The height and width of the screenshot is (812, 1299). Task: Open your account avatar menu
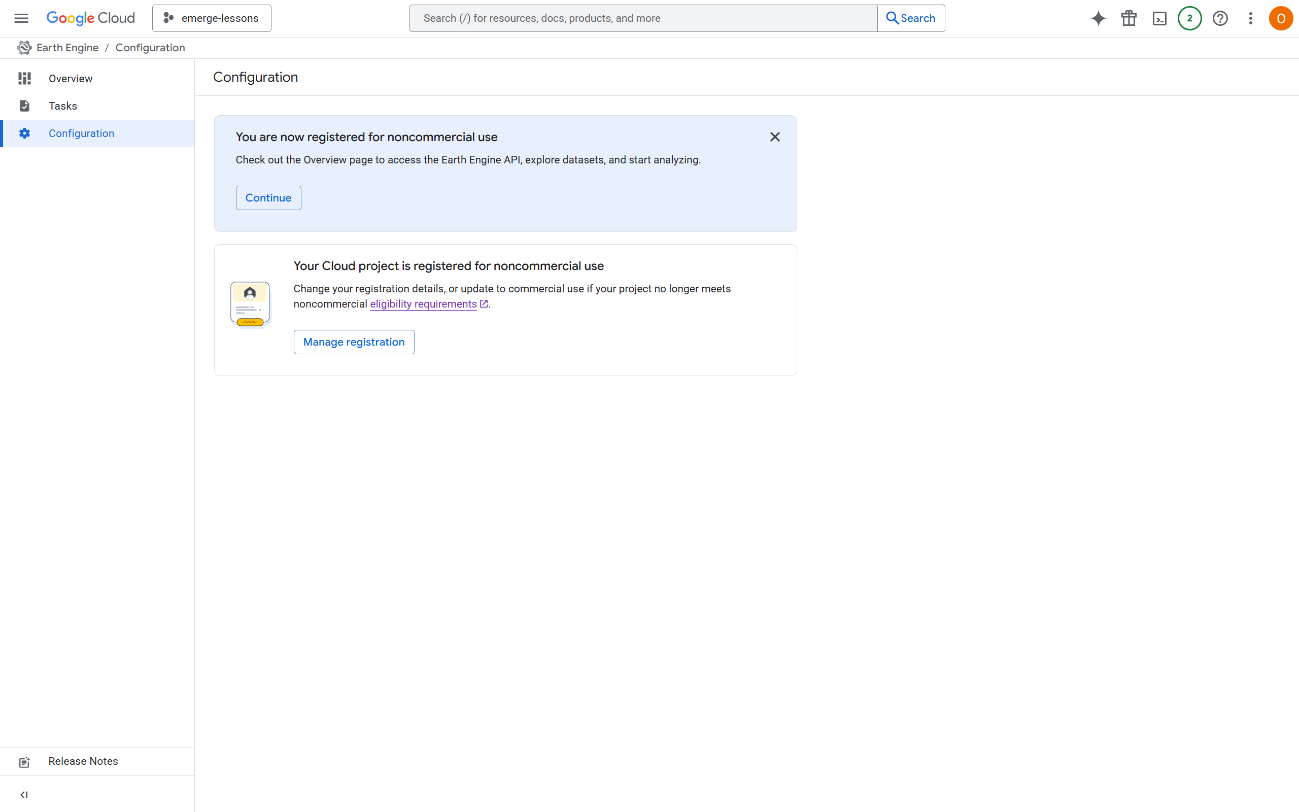tap(1280, 18)
